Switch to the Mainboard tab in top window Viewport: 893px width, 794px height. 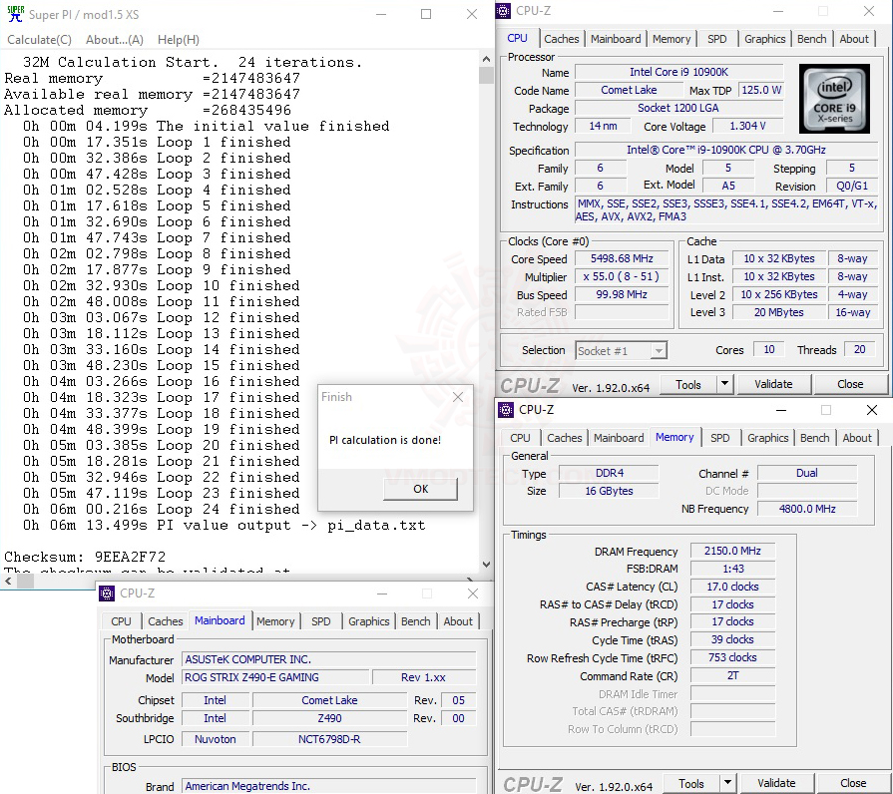point(616,38)
